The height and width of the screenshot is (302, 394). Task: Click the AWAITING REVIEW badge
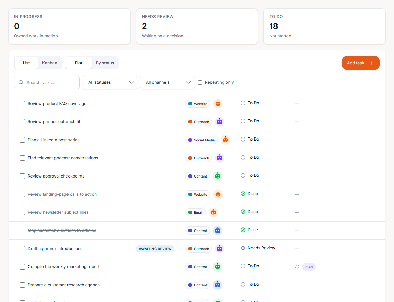(155, 249)
